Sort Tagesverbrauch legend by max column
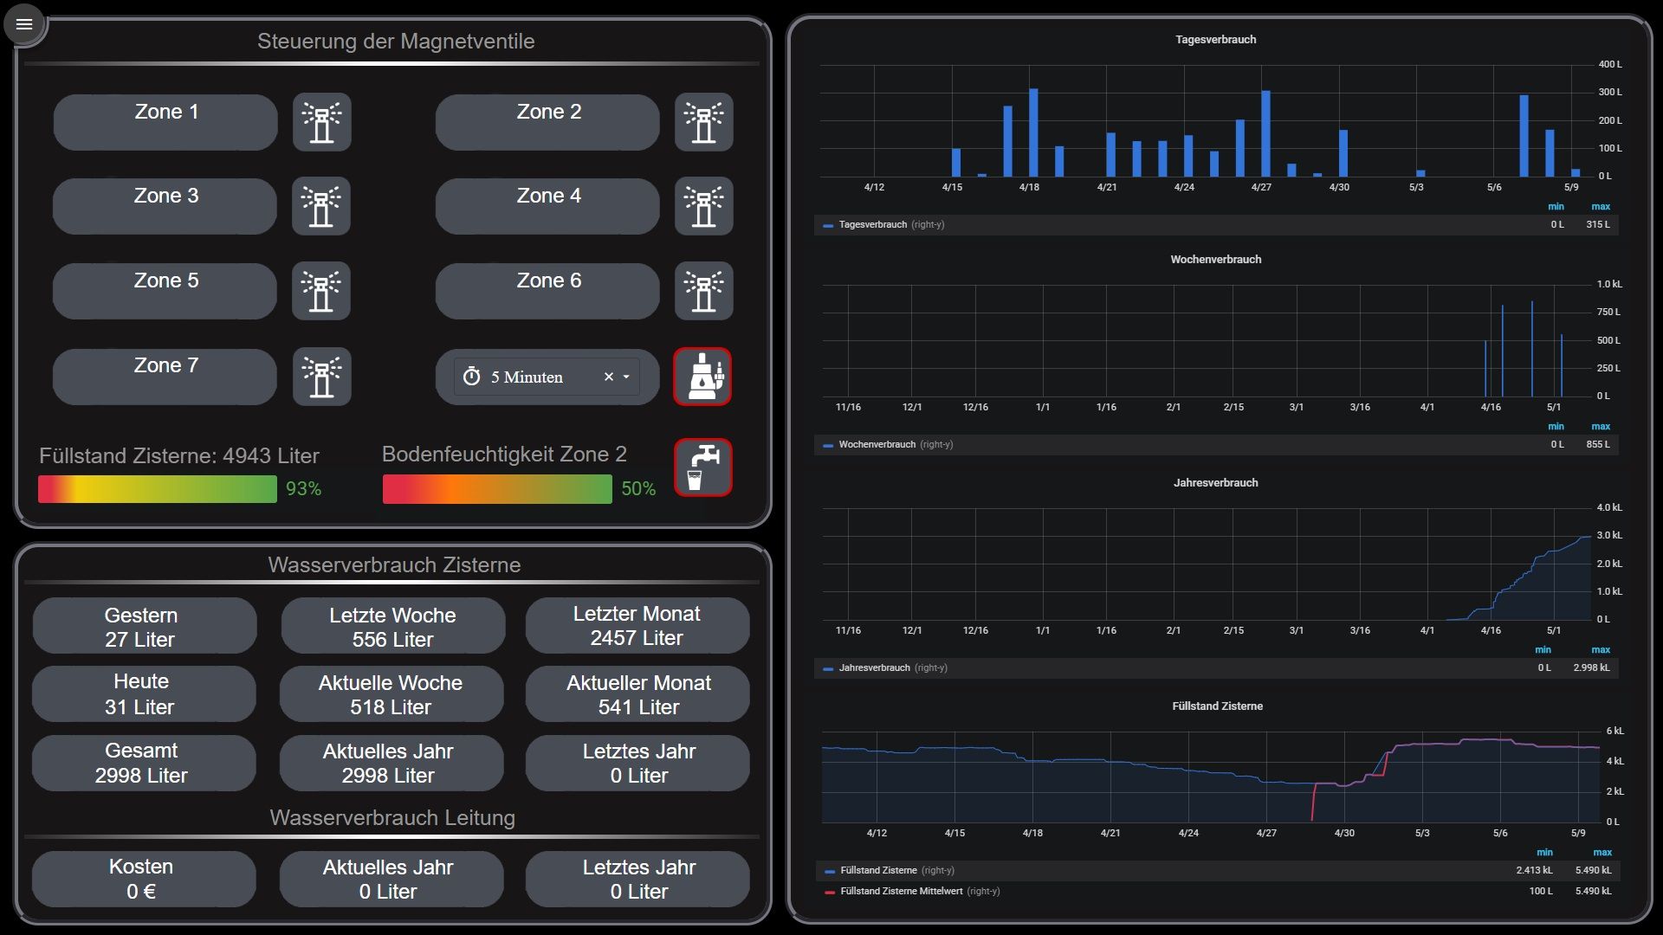This screenshot has width=1663, height=935. pyautogui.click(x=1601, y=206)
